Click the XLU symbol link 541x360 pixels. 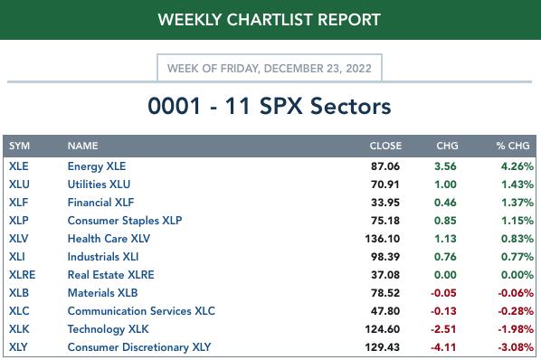tap(19, 185)
